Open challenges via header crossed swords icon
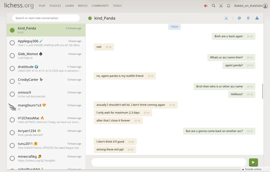The width and height of the screenshot is (270, 172). click(x=221, y=6)
